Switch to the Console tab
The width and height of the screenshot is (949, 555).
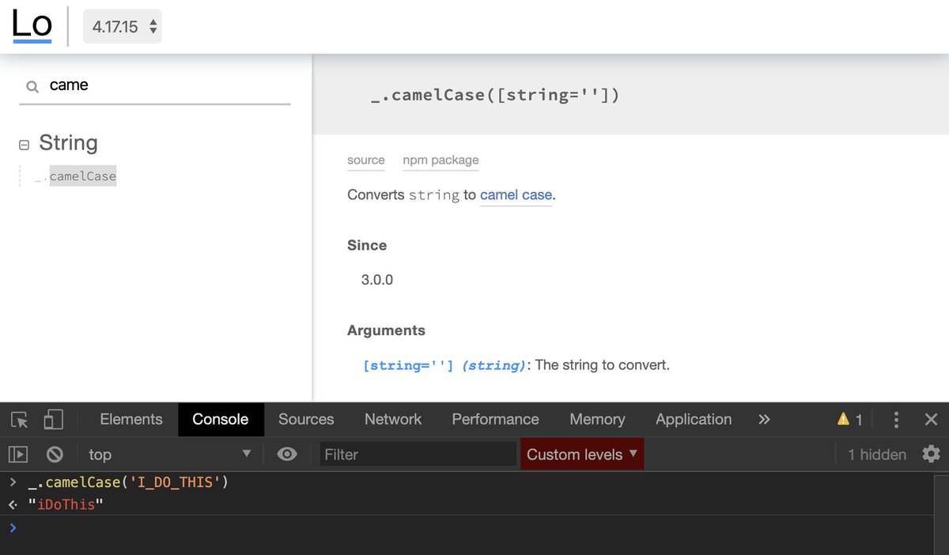click(221, 420)
